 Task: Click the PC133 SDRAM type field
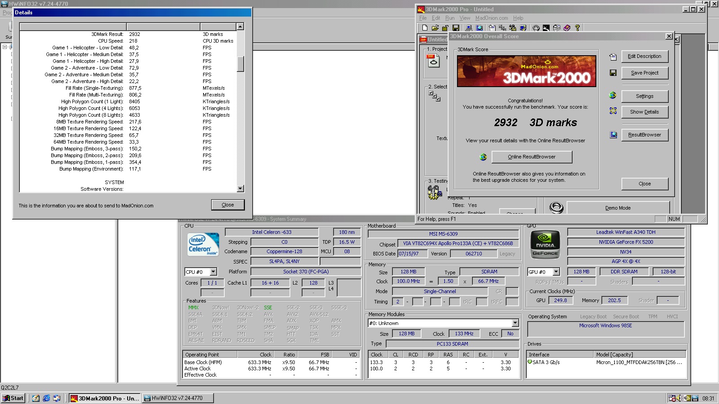[x=453, y=344]
